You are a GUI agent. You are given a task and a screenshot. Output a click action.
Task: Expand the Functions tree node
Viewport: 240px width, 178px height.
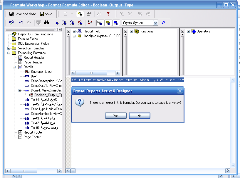[x=131, y=31]
